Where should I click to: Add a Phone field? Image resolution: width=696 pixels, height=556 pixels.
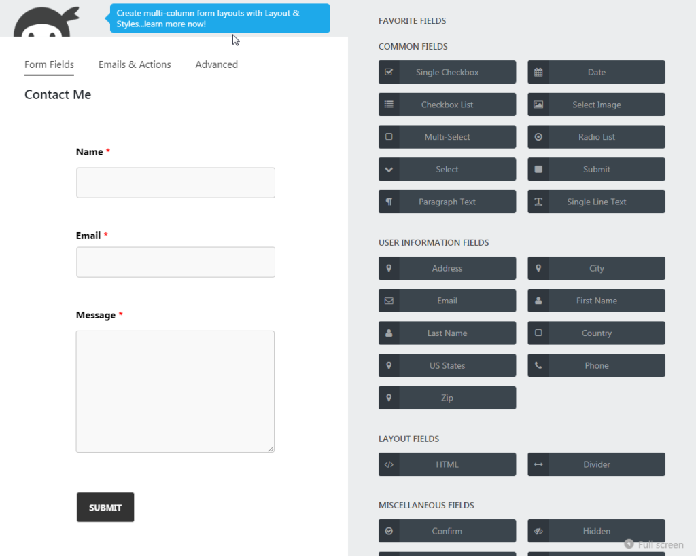(x=596, y=365)
